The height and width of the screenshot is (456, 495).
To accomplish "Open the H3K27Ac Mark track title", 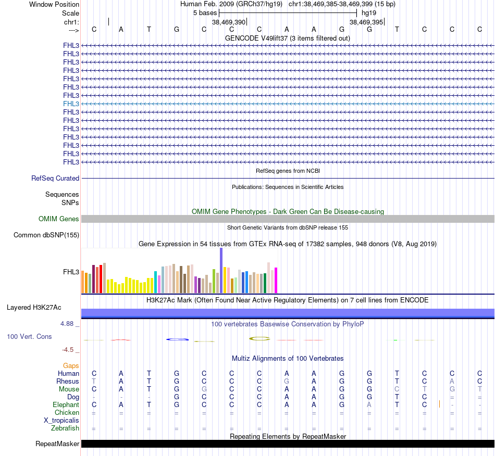I will point(288,300).
